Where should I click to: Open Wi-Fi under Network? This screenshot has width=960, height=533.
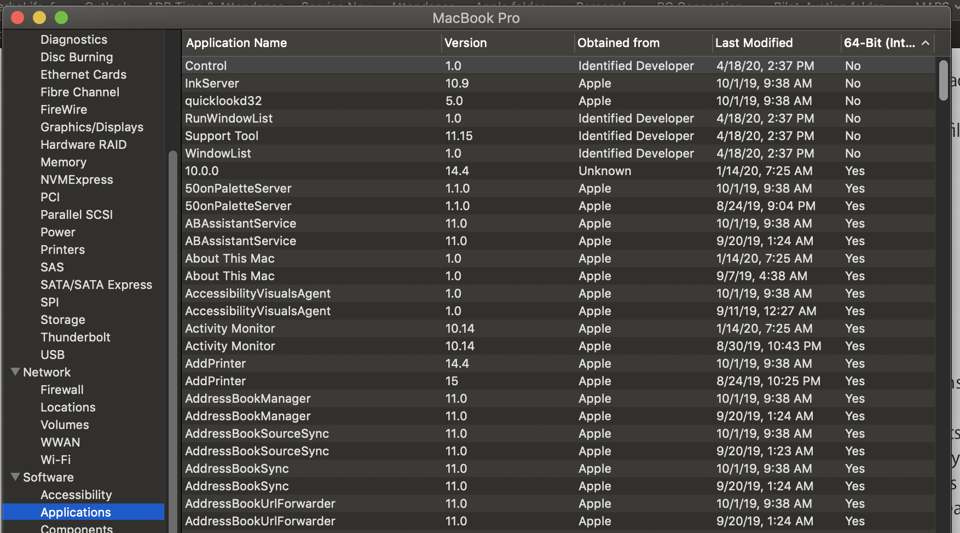[x=55, y=460]
